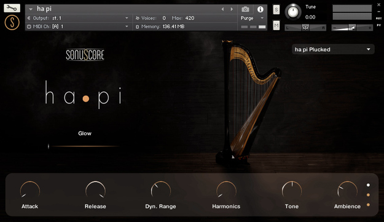The width and height of the screenshot is (384, 222).
Task: Open the wrench instrument edit tool
Action: tap(12, 8)
